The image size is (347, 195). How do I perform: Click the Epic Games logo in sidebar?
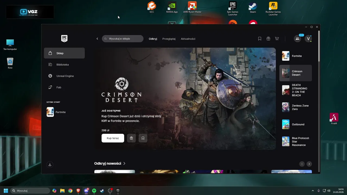[x=64, y=38]
